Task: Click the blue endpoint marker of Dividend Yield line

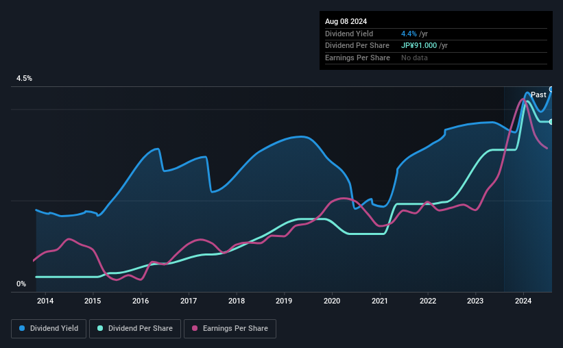Action: point(551,89)
